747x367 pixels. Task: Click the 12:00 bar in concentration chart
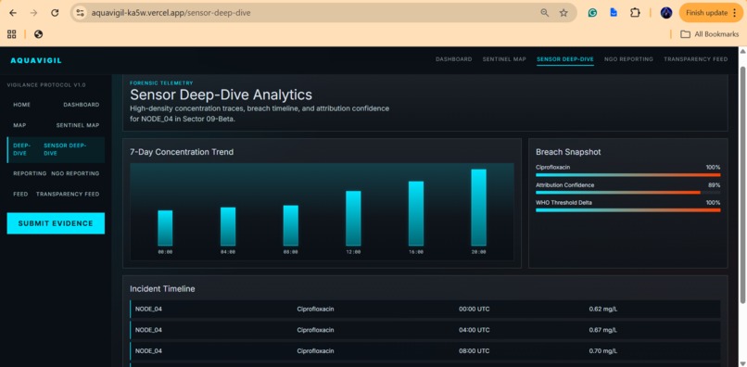353,219
